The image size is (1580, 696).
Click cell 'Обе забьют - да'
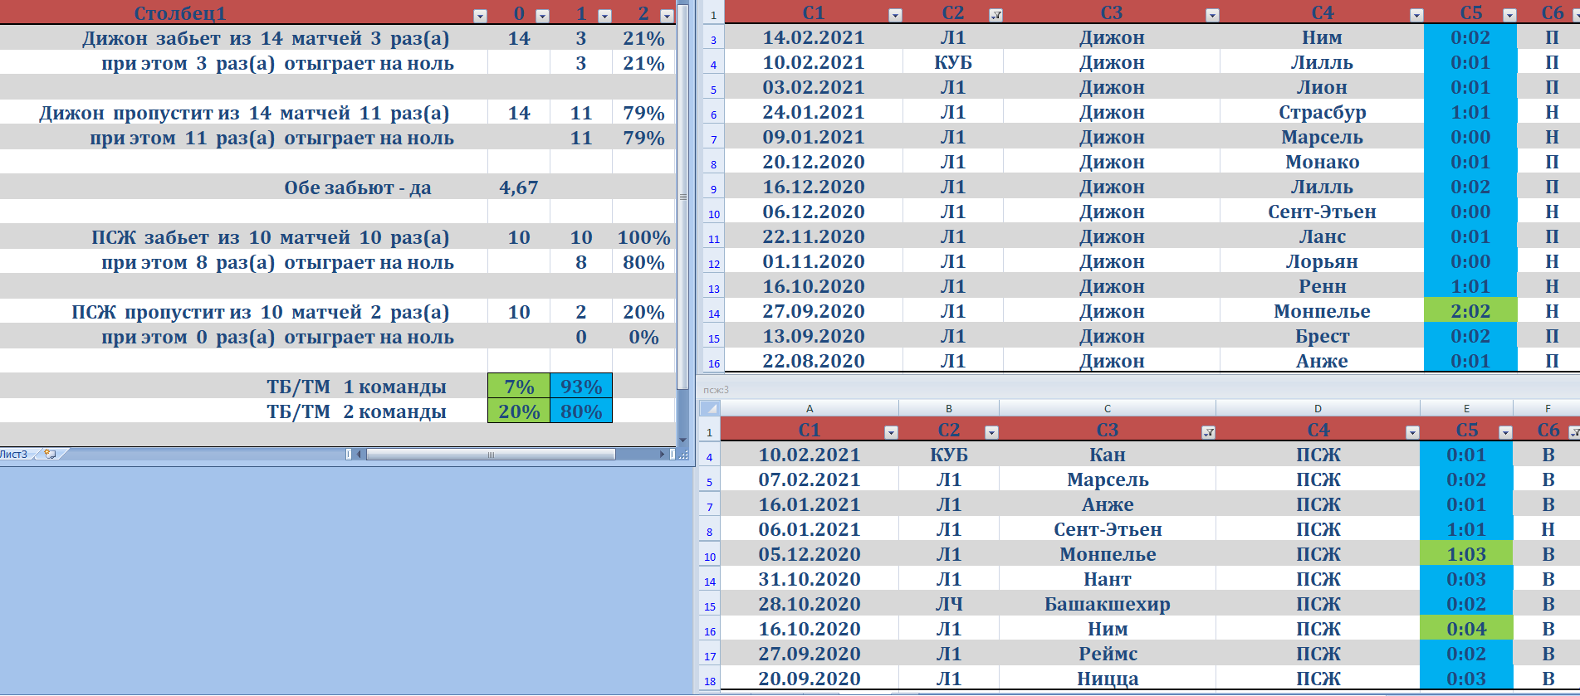[244, 187]
